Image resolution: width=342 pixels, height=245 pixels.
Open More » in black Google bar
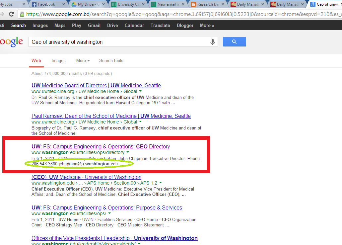(x=207, y=25)
